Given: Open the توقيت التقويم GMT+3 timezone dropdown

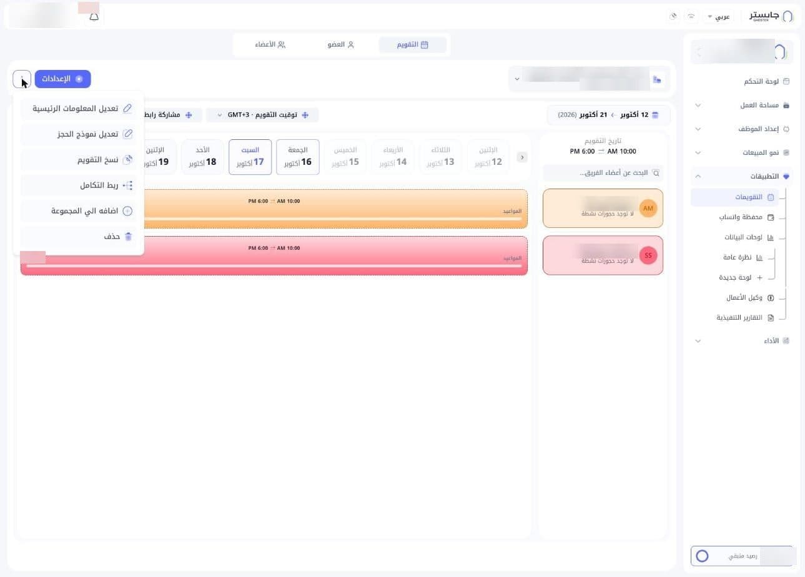Looking at the screenshot, I should coord(262,115).
